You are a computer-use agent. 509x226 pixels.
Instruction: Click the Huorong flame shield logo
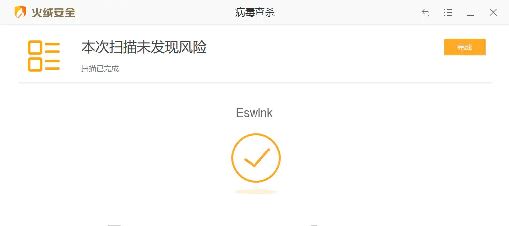20,12
